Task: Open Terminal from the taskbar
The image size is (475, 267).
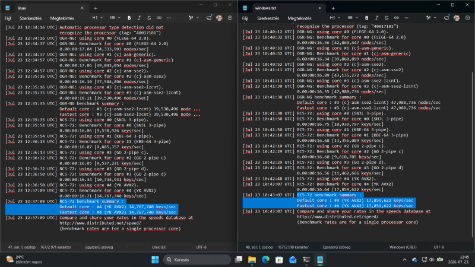Action: pyautogui.click(x=306, y=260)
